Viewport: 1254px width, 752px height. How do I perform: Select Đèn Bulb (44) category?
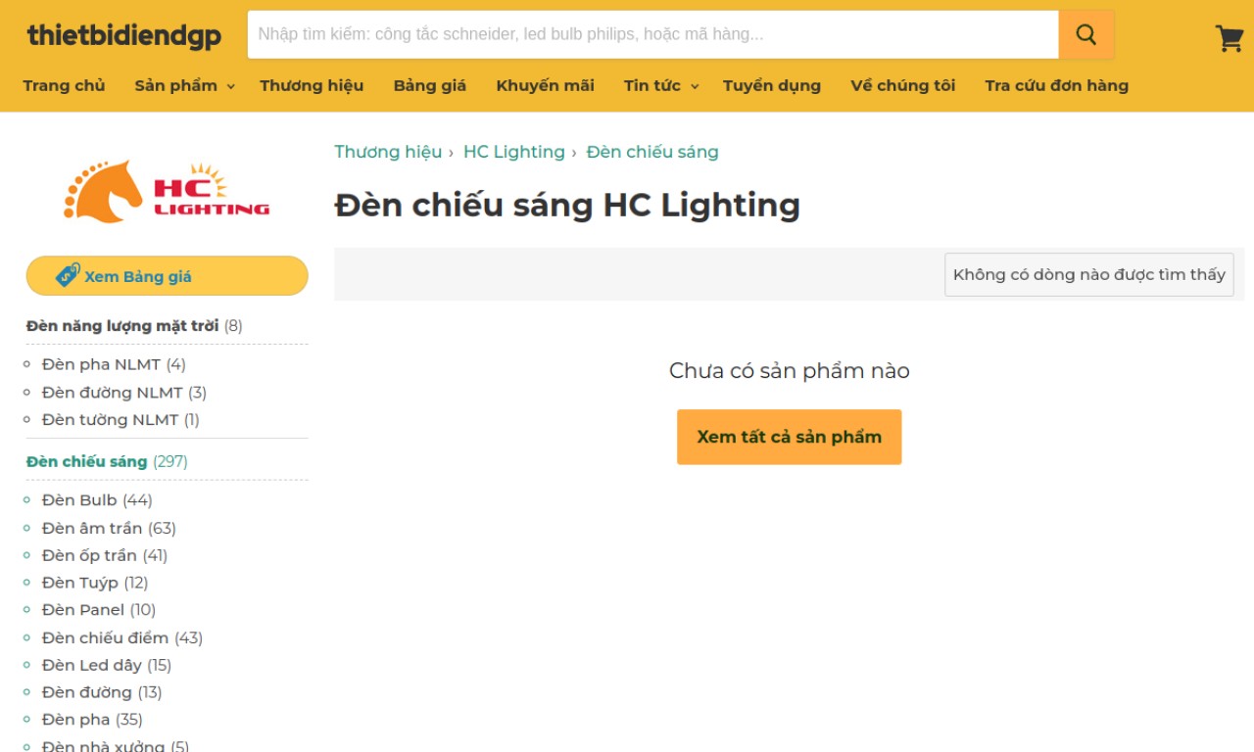(x=97, y=500)
